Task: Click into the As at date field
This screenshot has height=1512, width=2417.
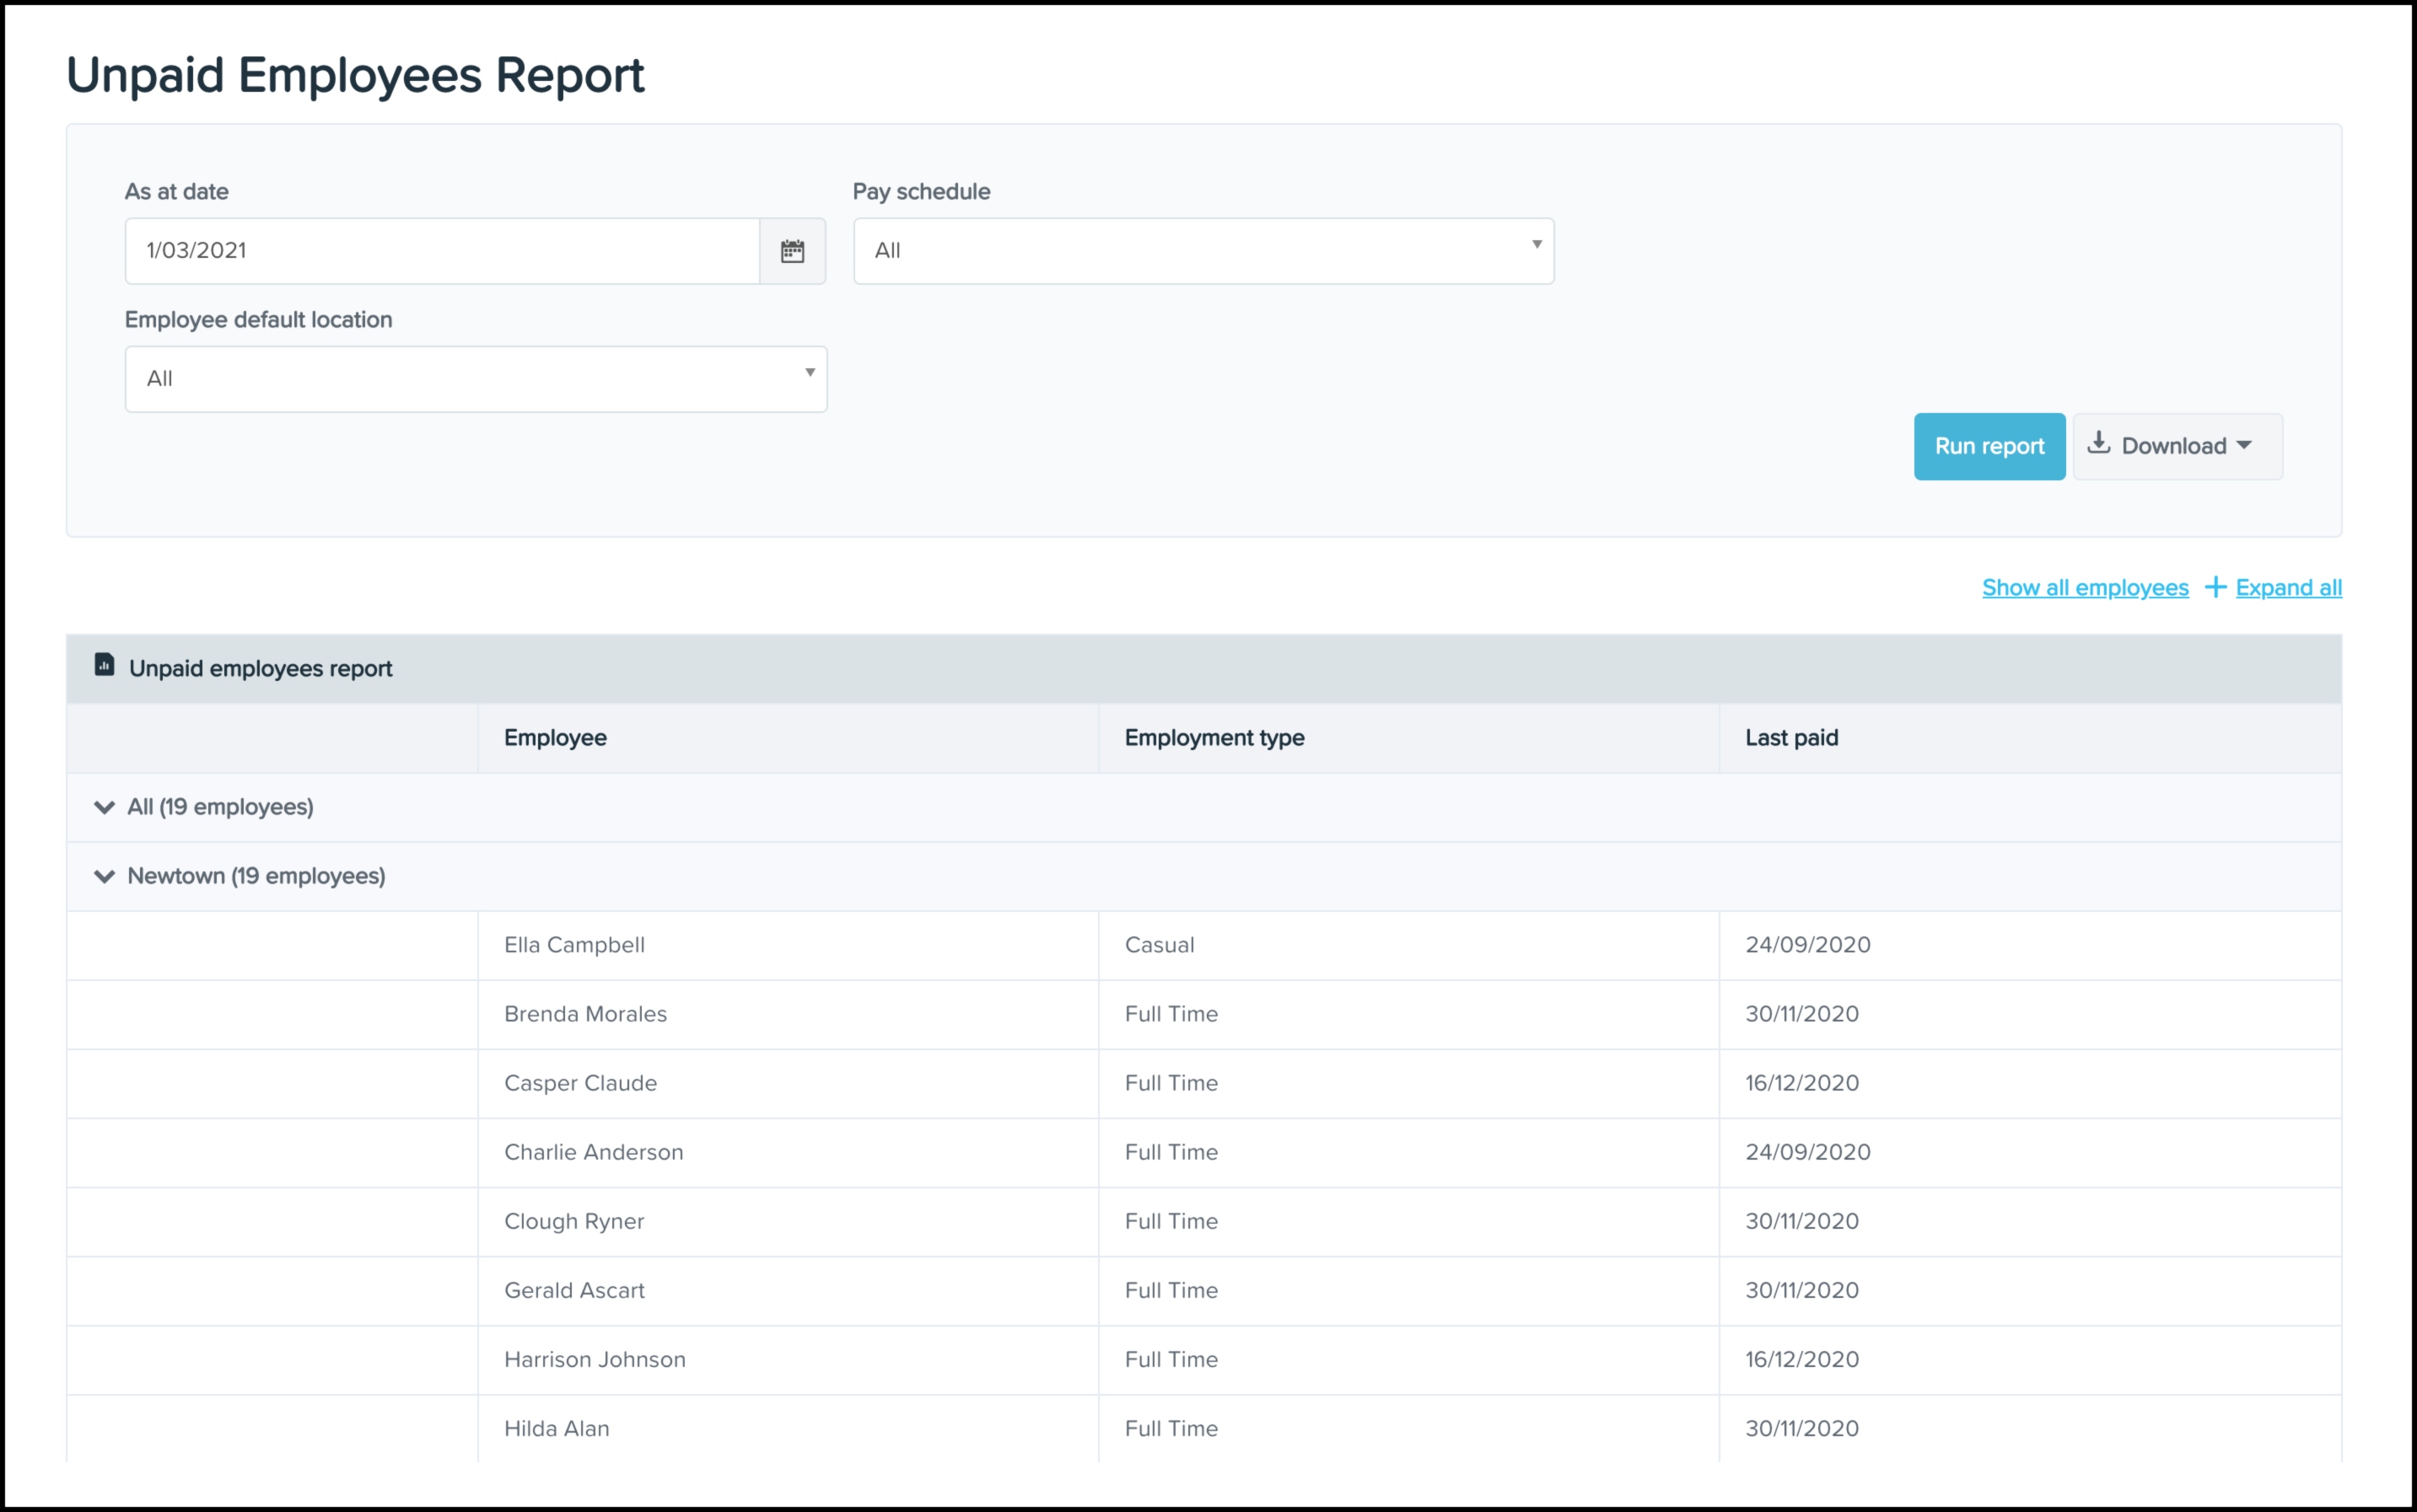Action: click(441, 251)
